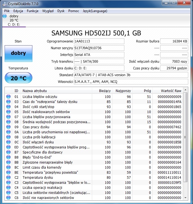Select row Liczba błędów odczytu

coord(94,97)
